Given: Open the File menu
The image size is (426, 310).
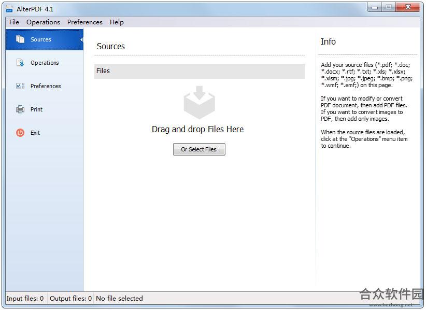Looking at the screenshot, I should pyautogui.click(x=14, y=22).
